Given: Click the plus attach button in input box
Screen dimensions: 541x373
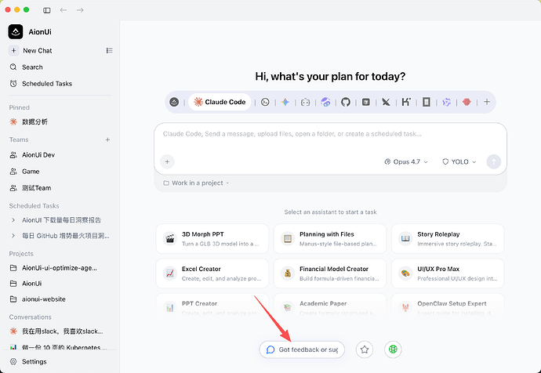Looking at the screenshot, I should click(167, 161).
